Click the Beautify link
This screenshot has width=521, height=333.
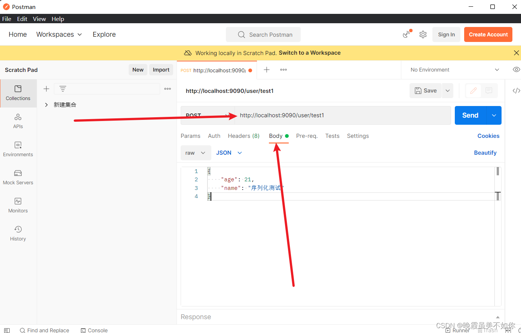tap(485, 153)
